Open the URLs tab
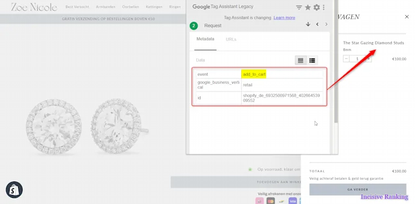 pos(231,39)
